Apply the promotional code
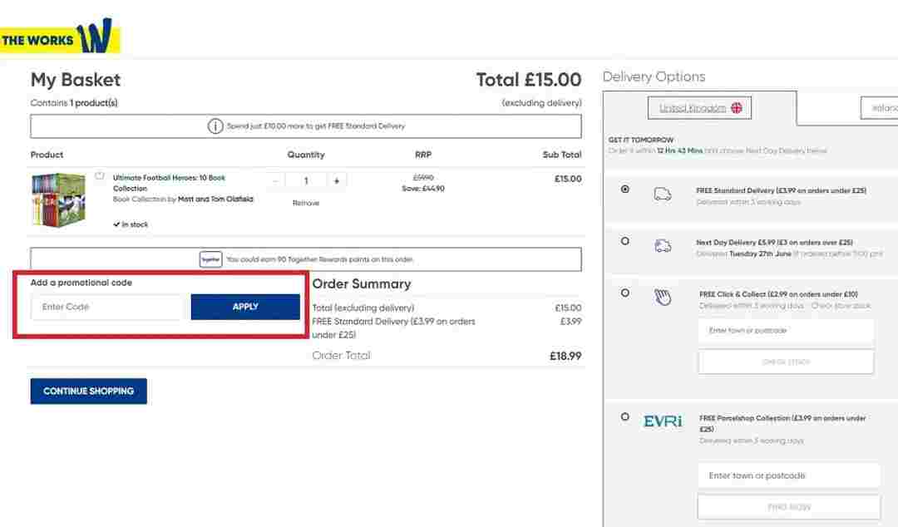This screenshot has height=527, width=898. [x=245, y=307]
